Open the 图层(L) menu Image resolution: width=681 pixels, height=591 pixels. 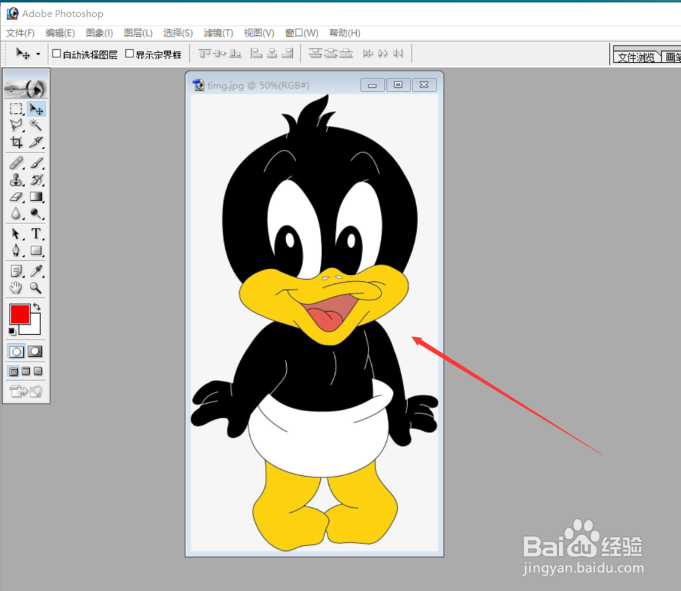(138, 33)
